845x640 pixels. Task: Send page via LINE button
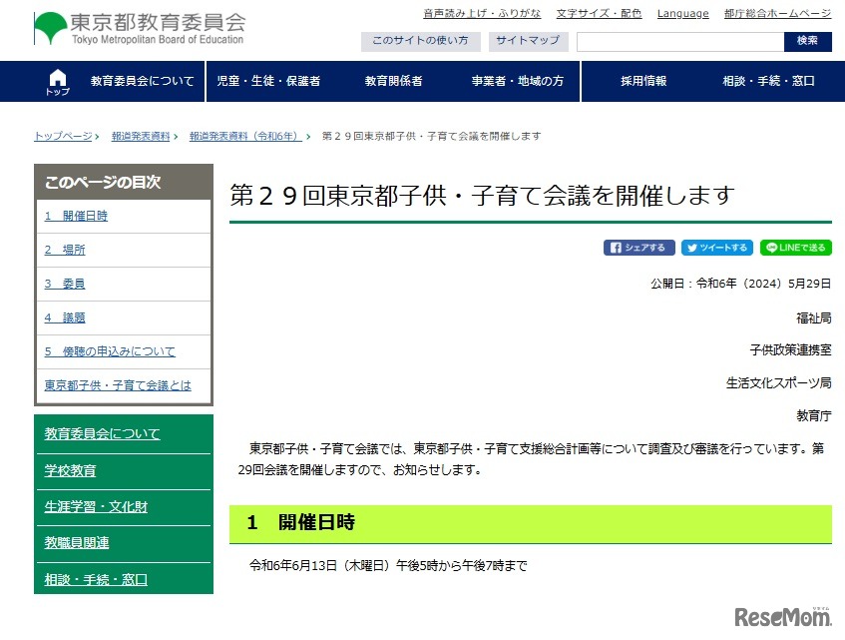[x=795, y=248]
